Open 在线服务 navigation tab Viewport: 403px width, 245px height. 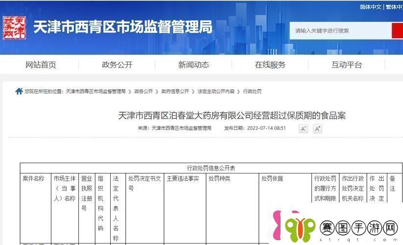click(x=270, y=65)
